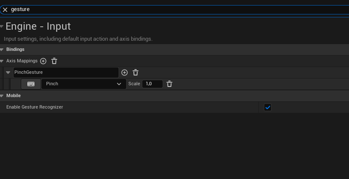
Task: Click the Axis Mappings property label
Action: point(22,61)
